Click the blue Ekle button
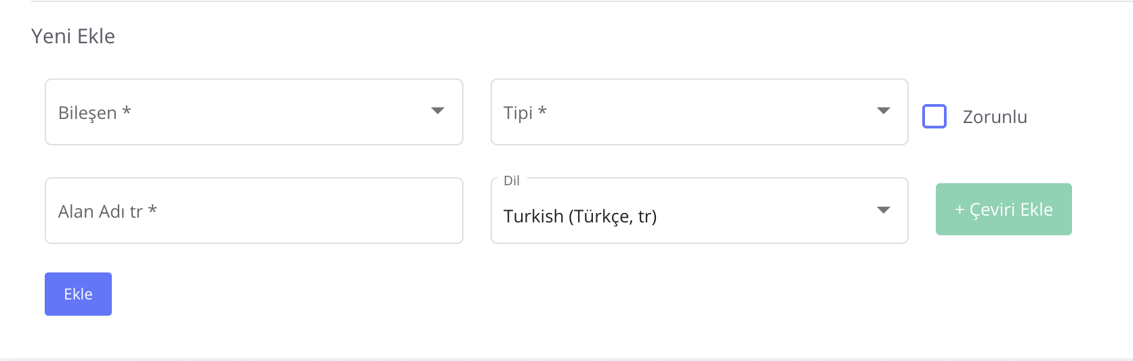Image resolution: width=1133 pixels, height=361 pixels. tap(78, 294)
